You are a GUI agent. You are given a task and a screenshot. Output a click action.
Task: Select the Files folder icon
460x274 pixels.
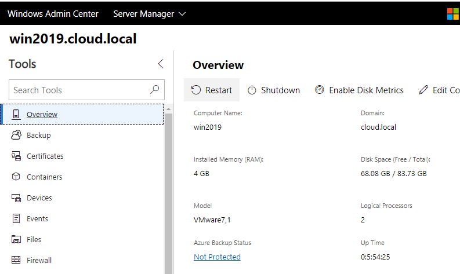coord(16,239)
